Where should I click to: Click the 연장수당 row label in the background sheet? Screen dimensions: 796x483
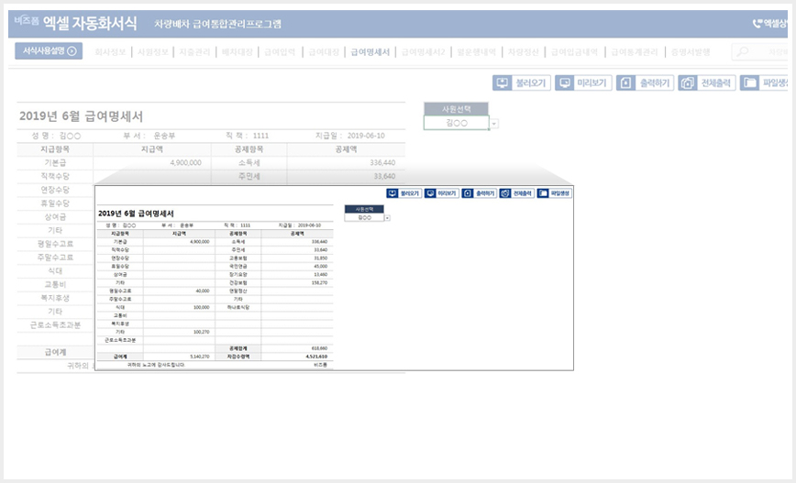pos(55,190)
